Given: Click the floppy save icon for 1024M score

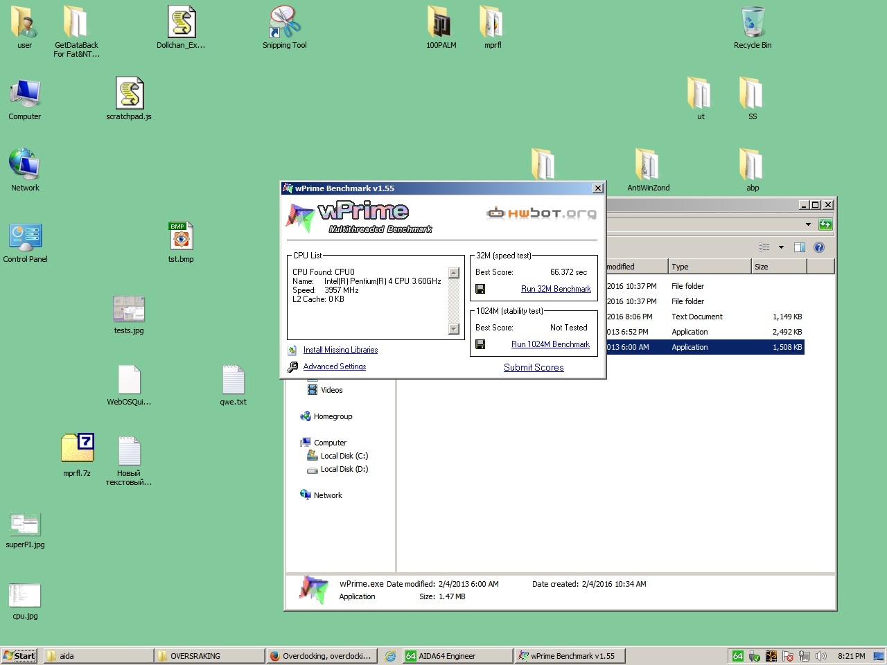Looking at the screenshot, I should tap(480, 344).
